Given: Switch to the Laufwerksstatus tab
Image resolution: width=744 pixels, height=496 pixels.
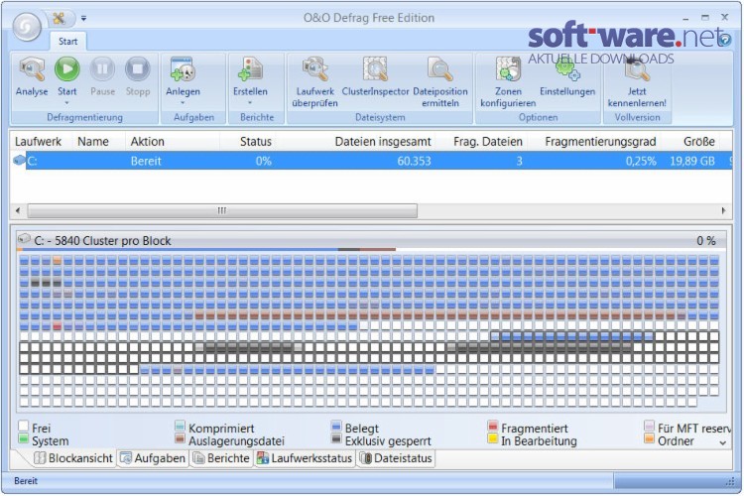Looking at the screenshot, I should (305, 458).
